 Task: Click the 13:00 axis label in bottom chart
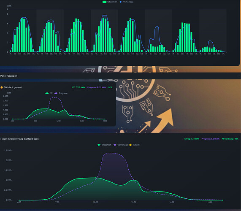pyautogui.click(x=133, y=202)
